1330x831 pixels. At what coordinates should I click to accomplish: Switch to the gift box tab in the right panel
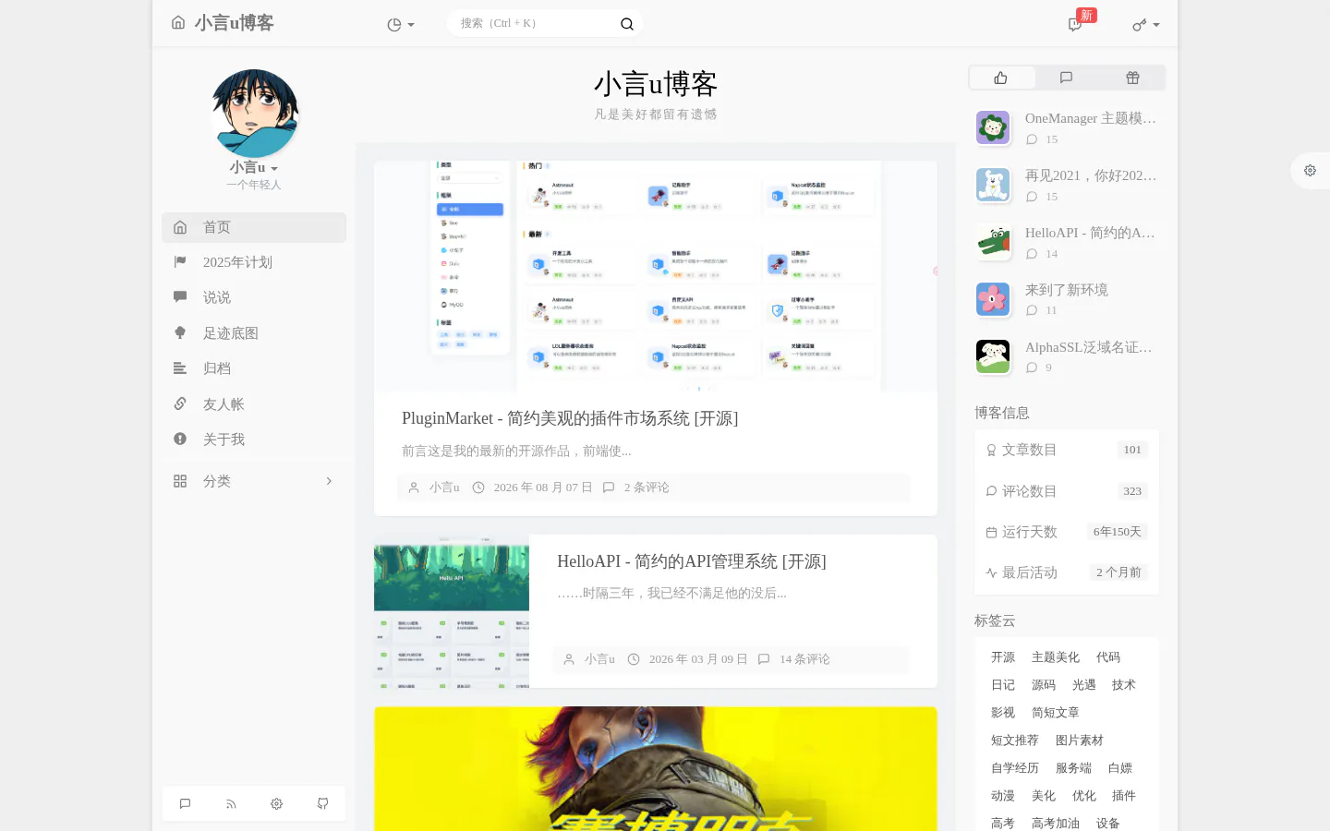1132,78
